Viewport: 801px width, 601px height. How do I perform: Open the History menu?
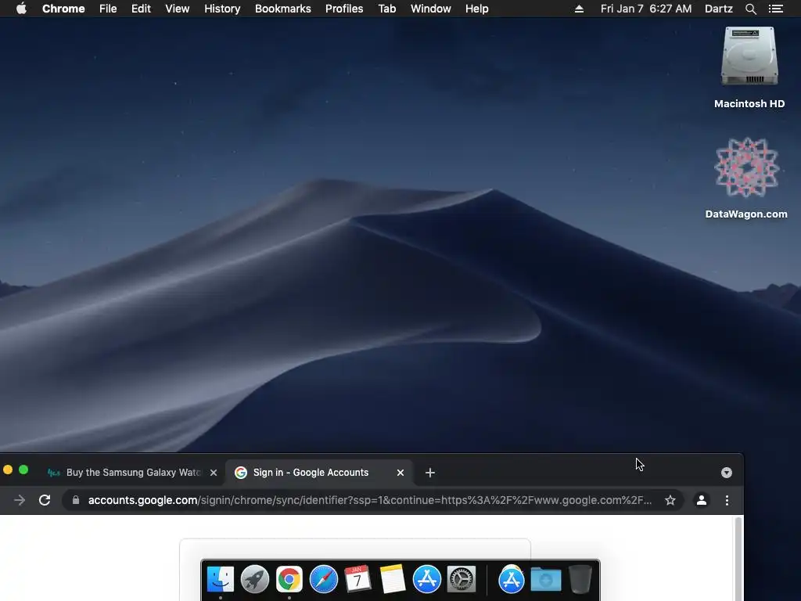pyautogui.click(x=222, y=9)
